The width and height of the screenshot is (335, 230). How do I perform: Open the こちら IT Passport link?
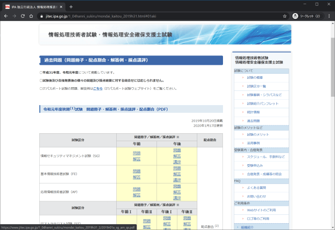98,88
